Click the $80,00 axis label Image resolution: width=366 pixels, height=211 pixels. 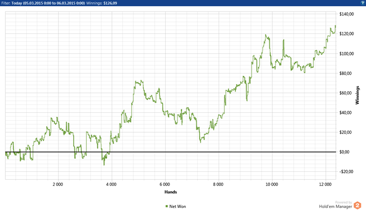pos(346,73)
